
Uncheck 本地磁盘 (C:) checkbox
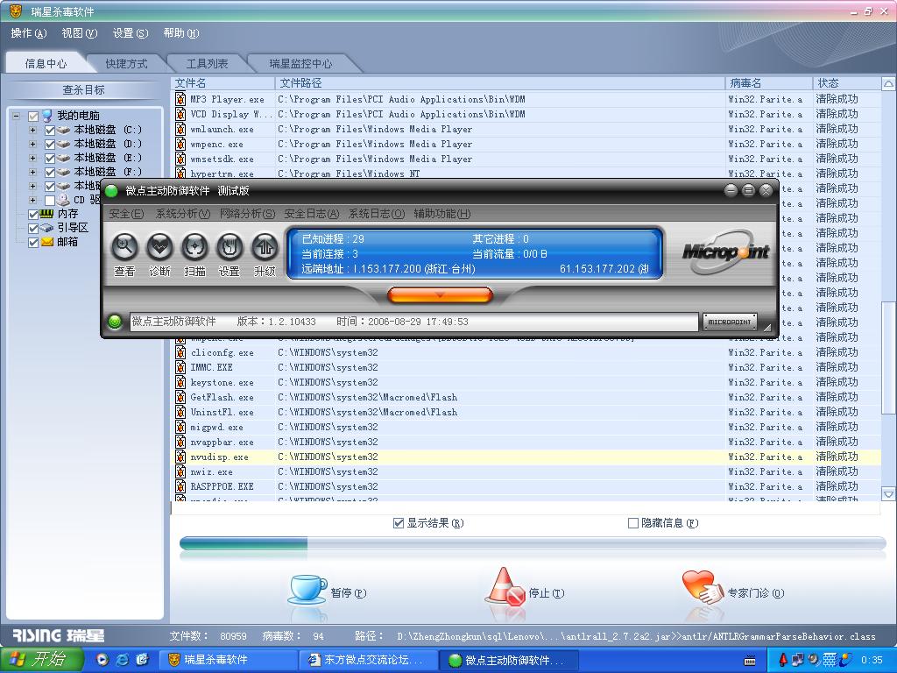[x=50, y=130]
